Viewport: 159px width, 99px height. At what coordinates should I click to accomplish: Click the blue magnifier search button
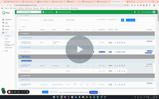coord(123,20)
